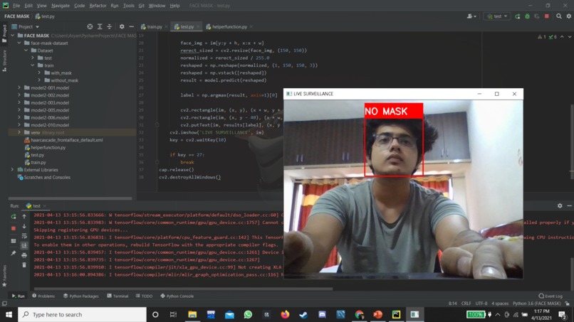574x322 pixels.
Task: Expand External Libraries node
Action: (x=12, y=170)
